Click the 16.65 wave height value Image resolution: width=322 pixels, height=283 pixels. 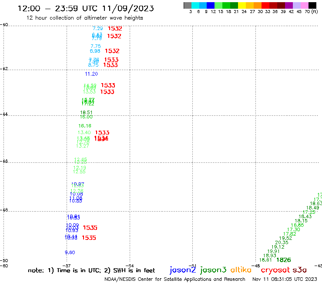point(297,225)
